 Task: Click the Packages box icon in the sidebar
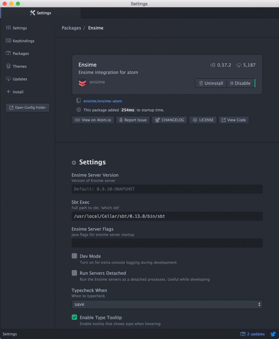[8, 53]
